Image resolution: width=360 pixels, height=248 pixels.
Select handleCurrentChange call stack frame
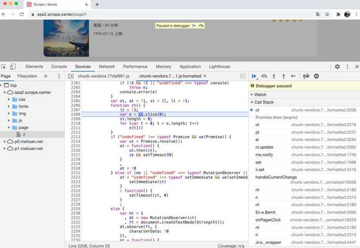(x=304, y=180)
